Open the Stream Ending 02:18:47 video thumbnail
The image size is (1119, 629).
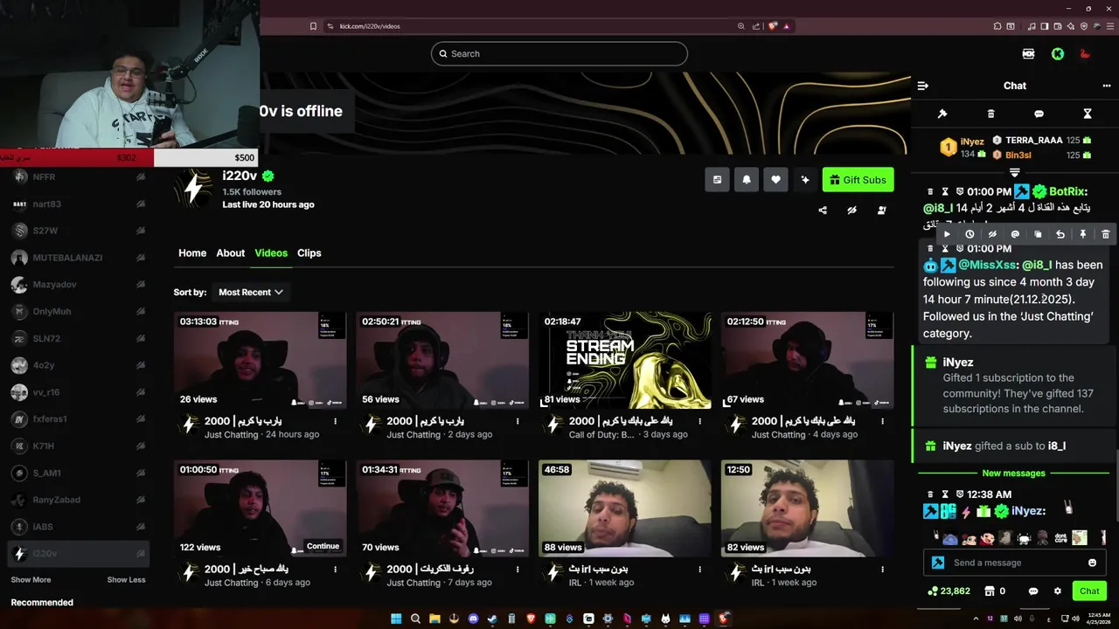625,360
